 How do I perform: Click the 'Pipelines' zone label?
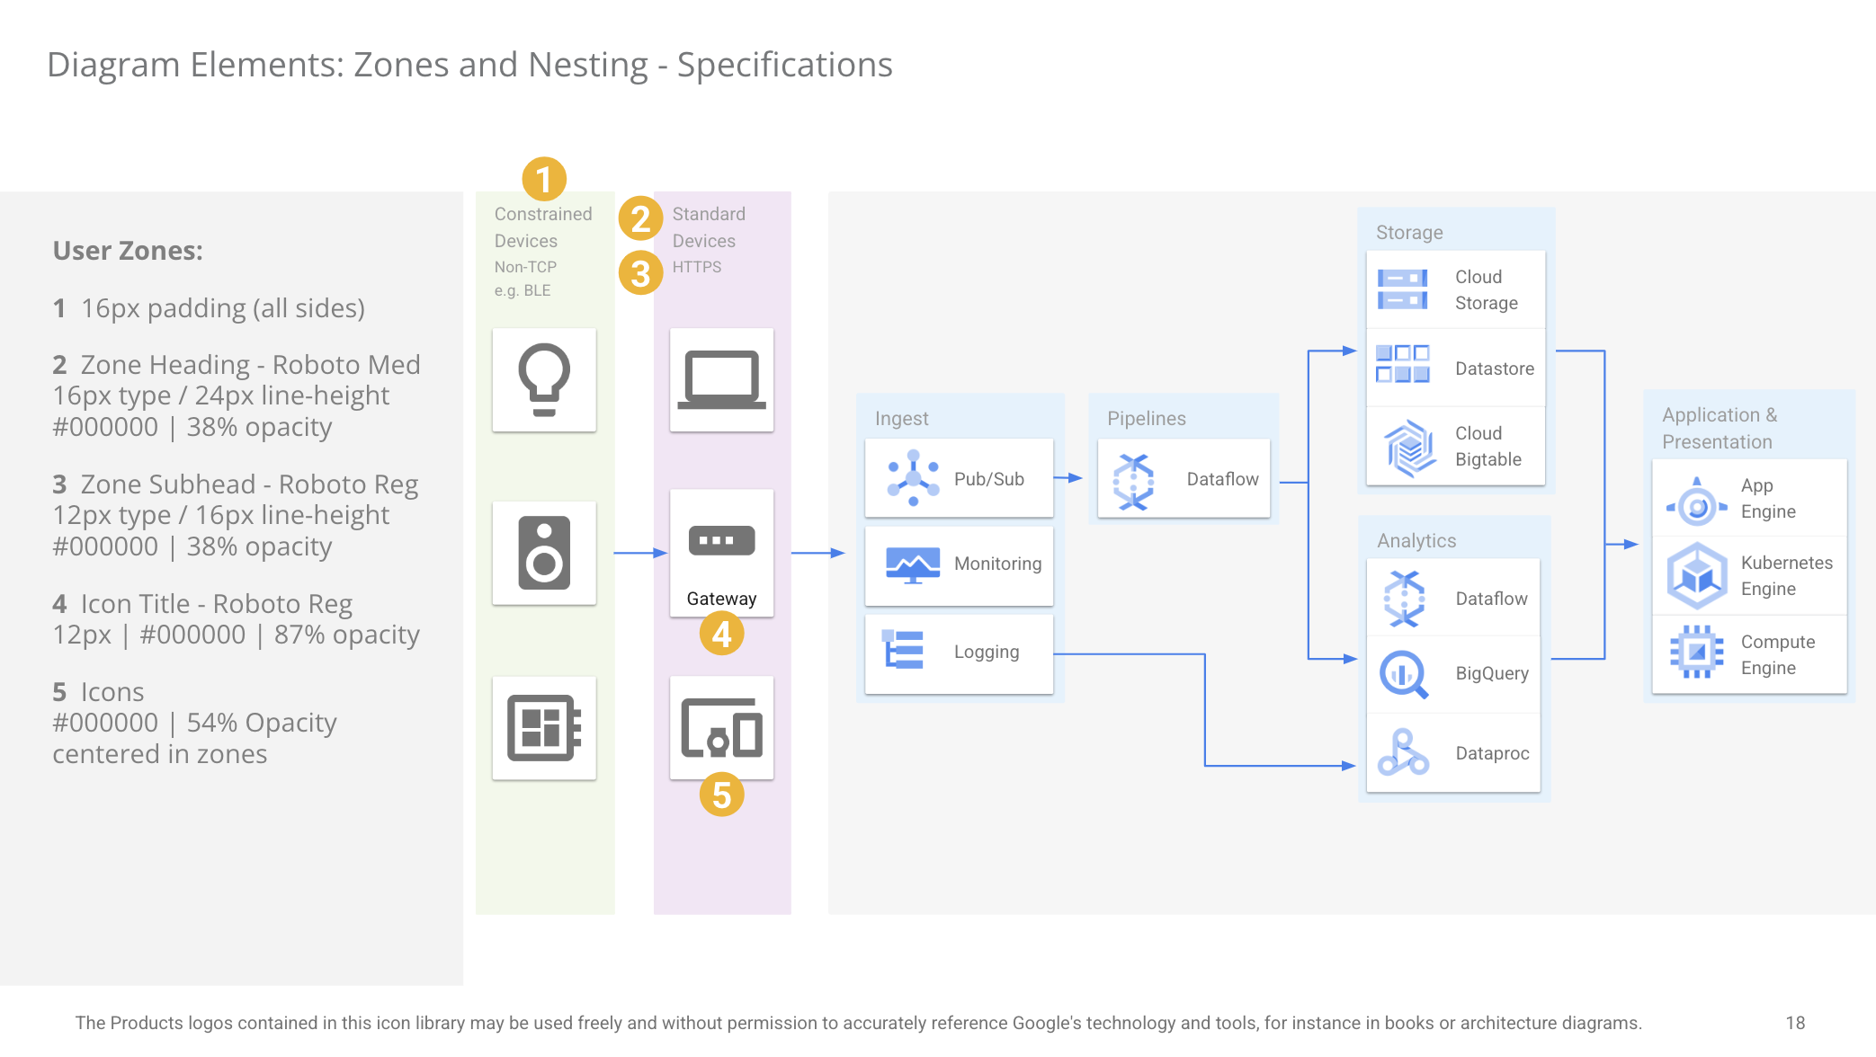click(1147, 419)
